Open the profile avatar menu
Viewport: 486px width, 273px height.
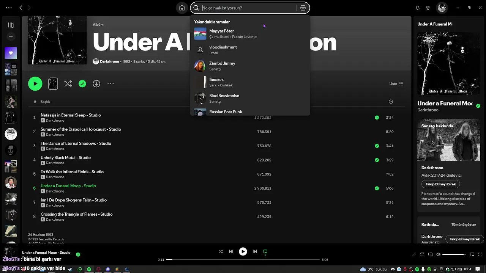coord(442,8)
